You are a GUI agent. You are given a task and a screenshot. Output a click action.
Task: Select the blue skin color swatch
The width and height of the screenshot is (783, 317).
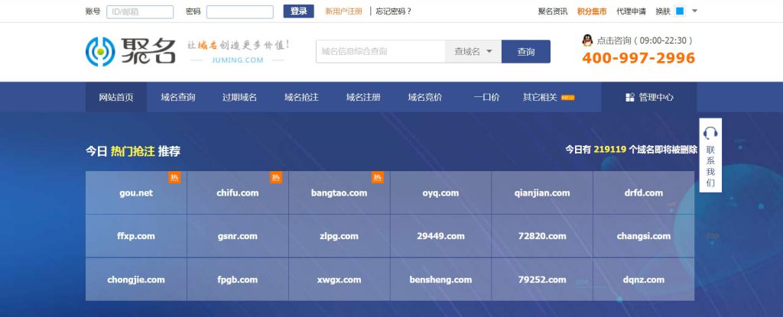(x=680, y=11)
